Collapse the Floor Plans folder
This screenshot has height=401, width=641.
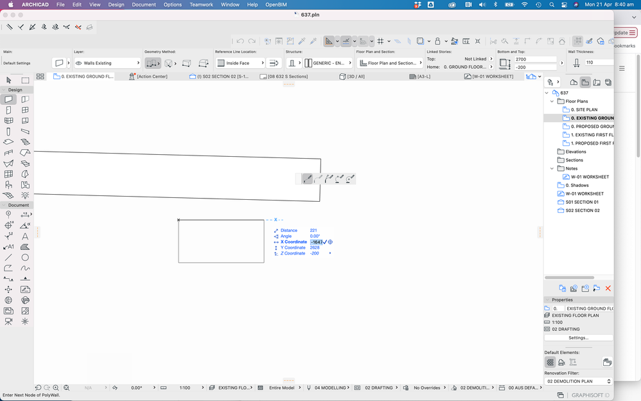tap(552, 101)
